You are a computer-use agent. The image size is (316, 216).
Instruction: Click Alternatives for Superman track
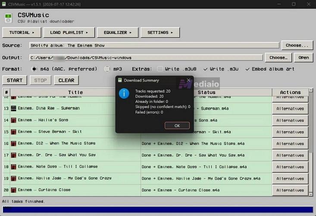tap(290, 108)
